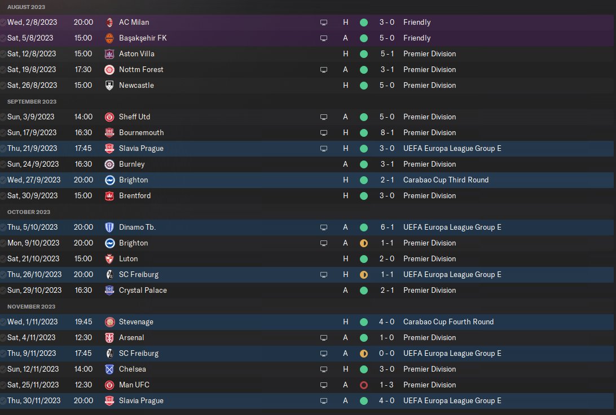
Task: Collapse the SEPTEMBER 2023 section header
Action: tap(32, 101)
